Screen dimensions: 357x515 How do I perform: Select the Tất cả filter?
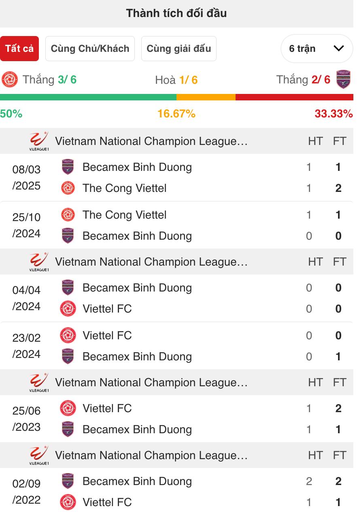pos(19,49)
